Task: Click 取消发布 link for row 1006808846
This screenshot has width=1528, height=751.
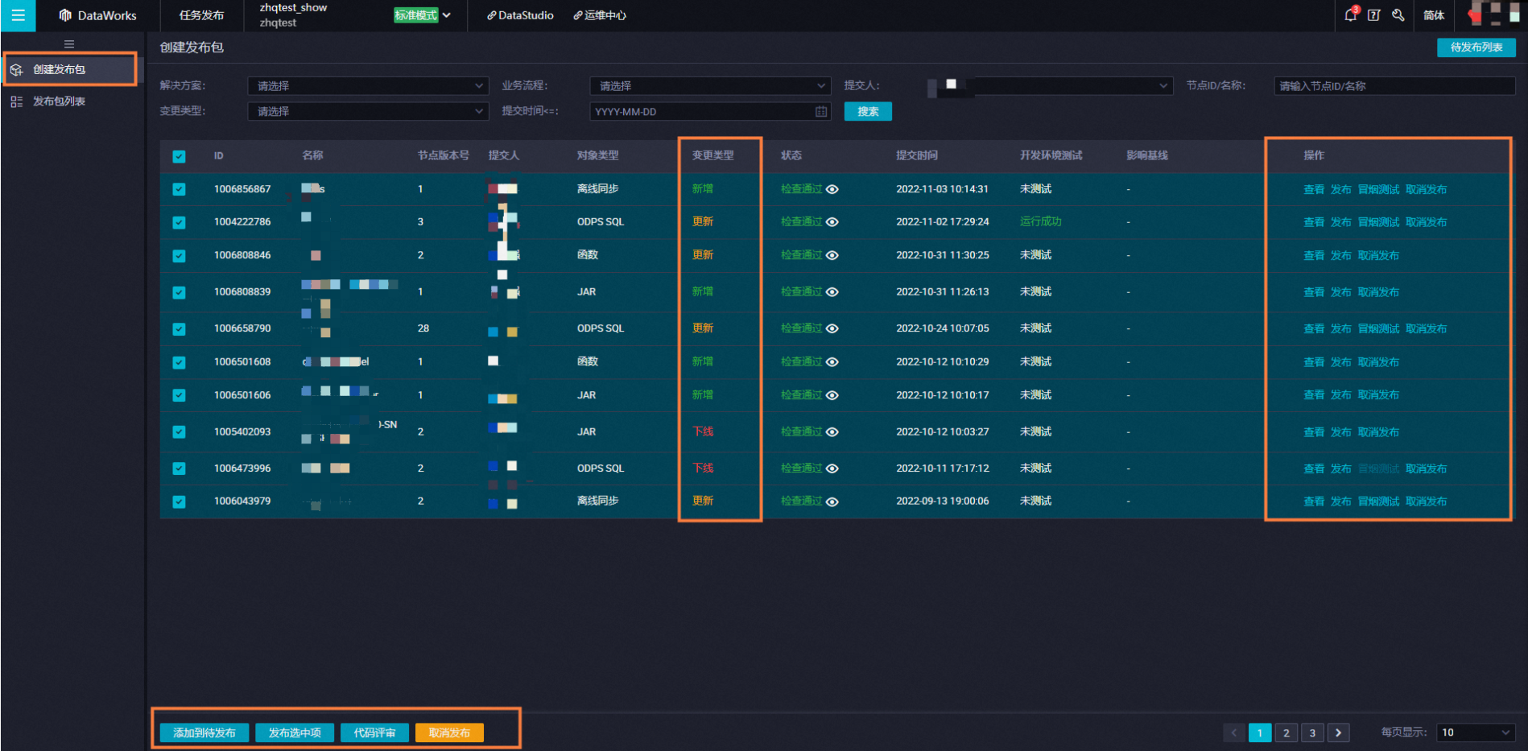Action: coord(1379,255)
